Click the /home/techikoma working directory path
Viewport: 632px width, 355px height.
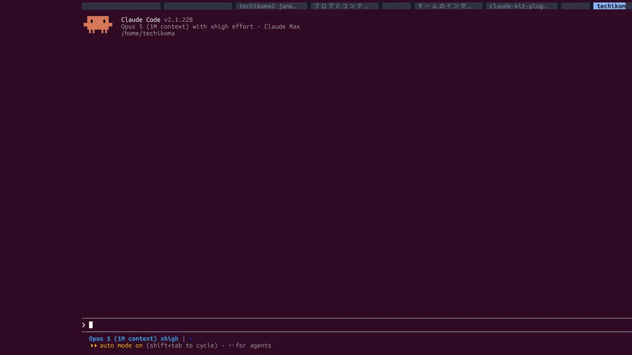click(148, 34)
